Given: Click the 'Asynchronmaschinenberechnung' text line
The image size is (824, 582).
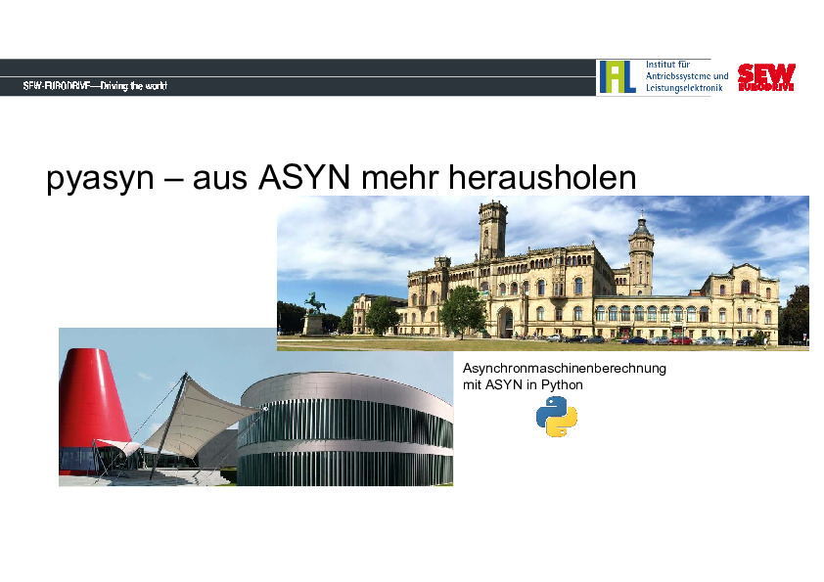Looking at the screenshot, I should pos(564,369).
